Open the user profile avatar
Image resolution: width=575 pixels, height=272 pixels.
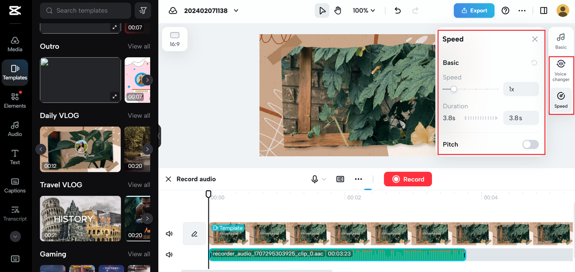[x=563, y=10]
